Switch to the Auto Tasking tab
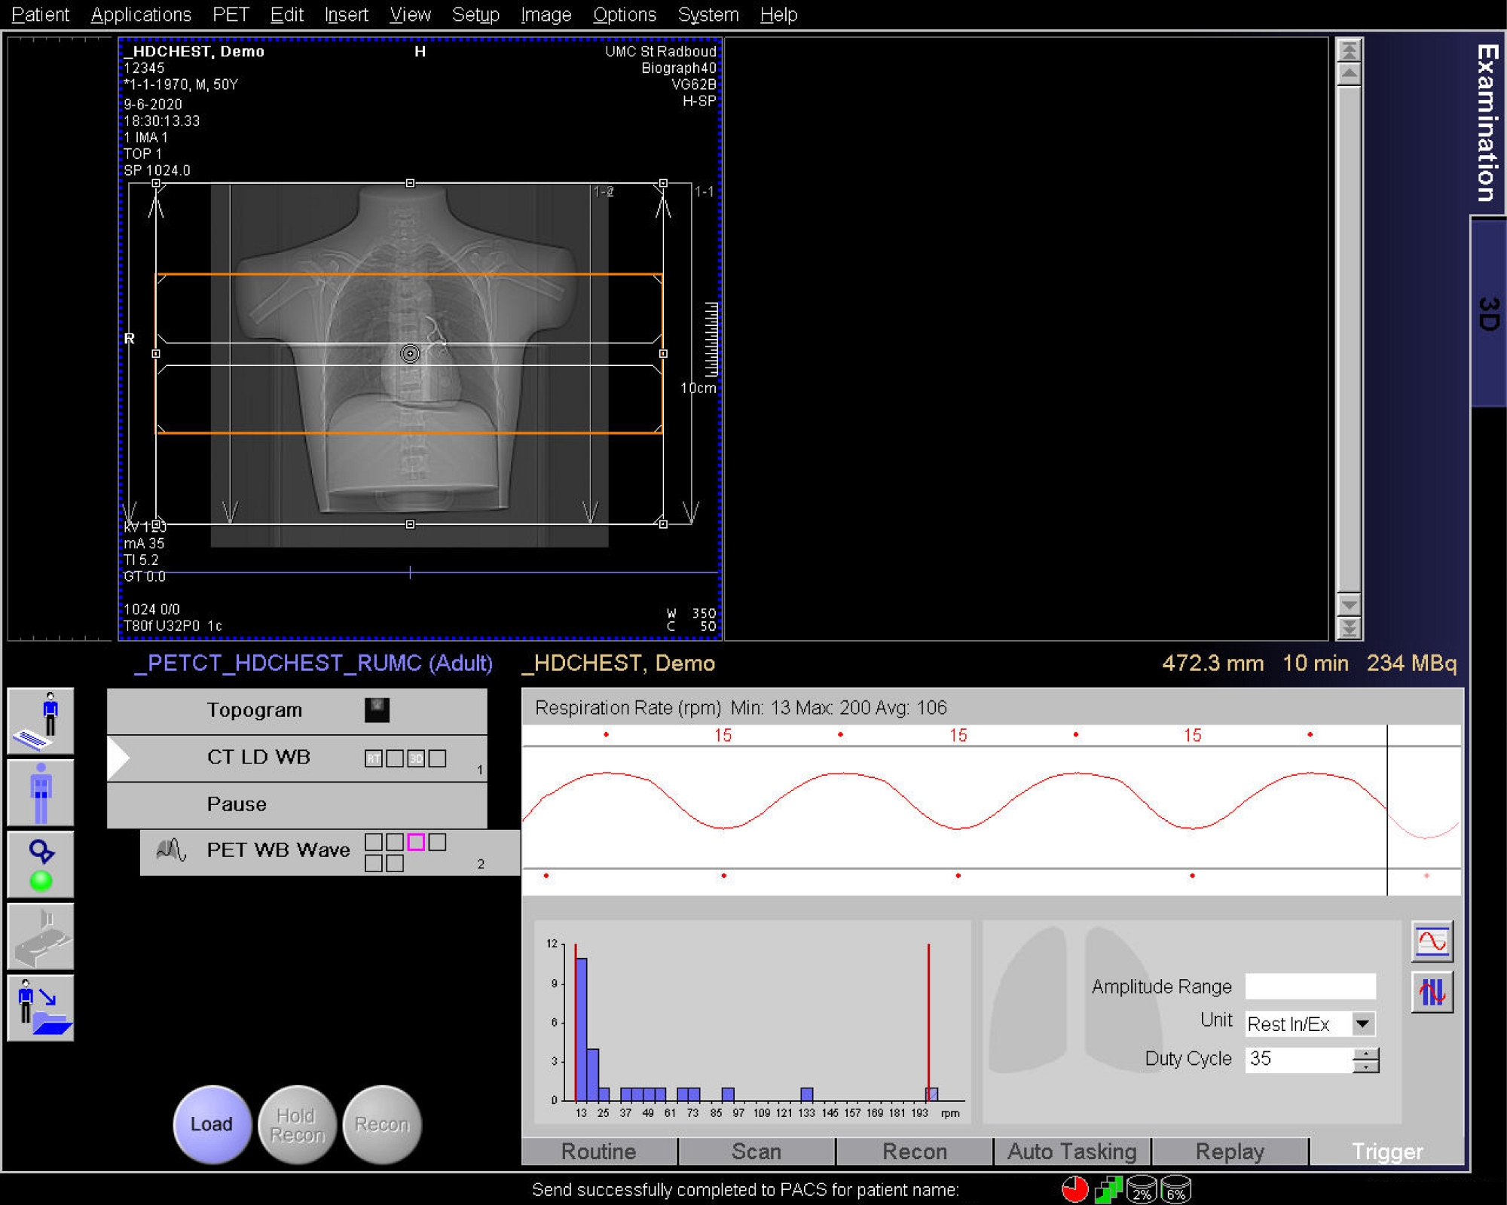Image resolution: width=1507 pixels, height=1205 pixels. (x=1071, y=1152)
